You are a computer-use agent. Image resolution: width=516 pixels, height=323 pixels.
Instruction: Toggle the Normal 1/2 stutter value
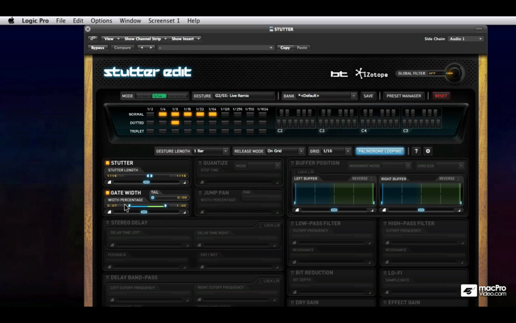pyautogui.click(x=150, y=114)
